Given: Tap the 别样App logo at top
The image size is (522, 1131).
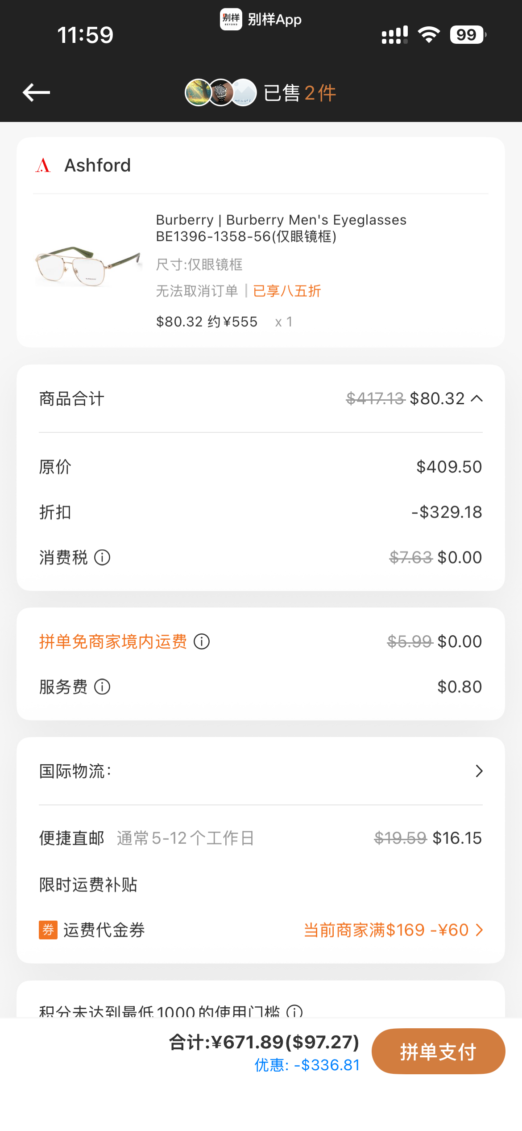Looking at the screenshot, I should pos(231,19).
